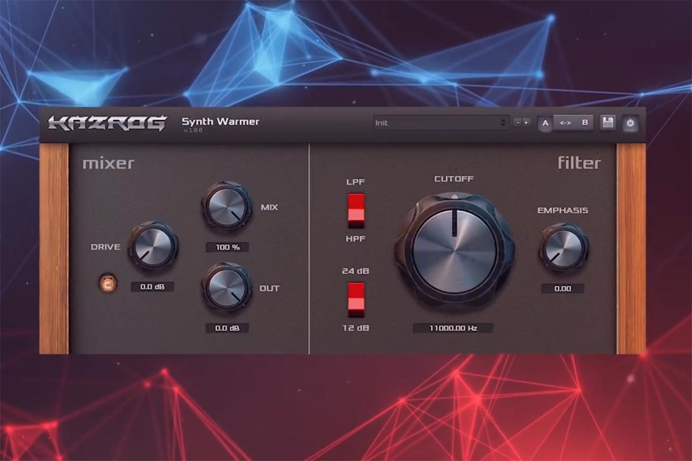Click the EMPHASIS label
The height and width of the screenshot is (461, 692).
pos(563,210)
